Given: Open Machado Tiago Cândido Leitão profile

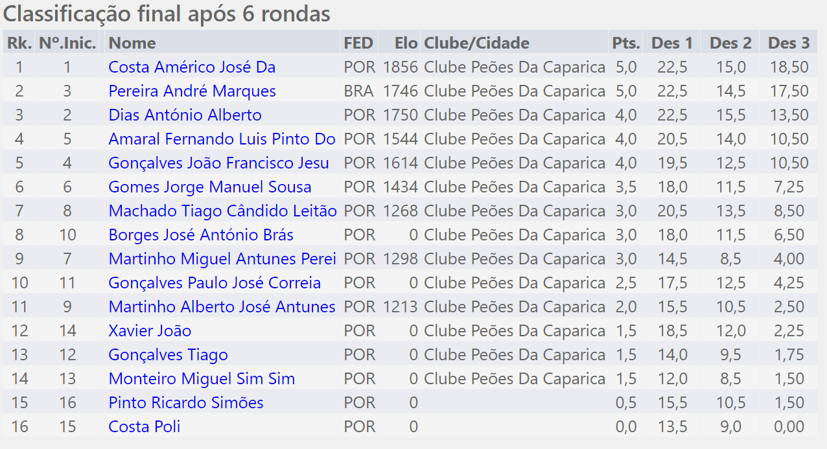Looking at the screenshot, I should (x=222, y=211).
